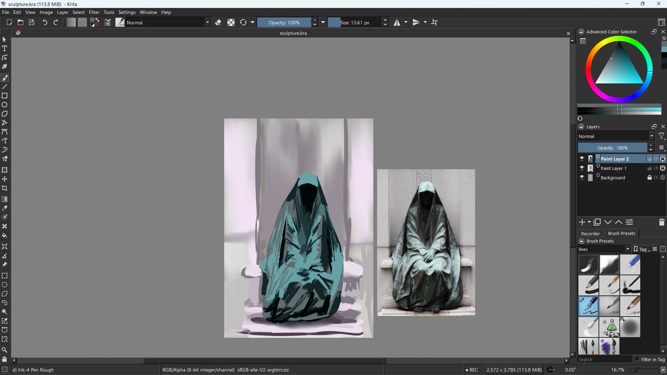Select the Gradient tool
The width and height of the screenshot is (667, 375).
tap(4, 199)
